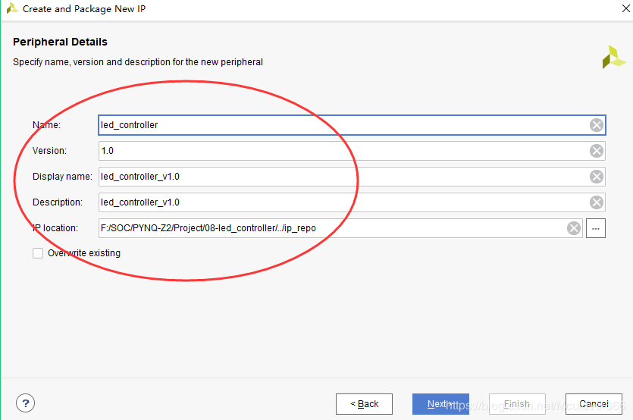This screenshot has width=633, height=420.
Task: Clear the Display name field with its X icon
Action: 597,177
